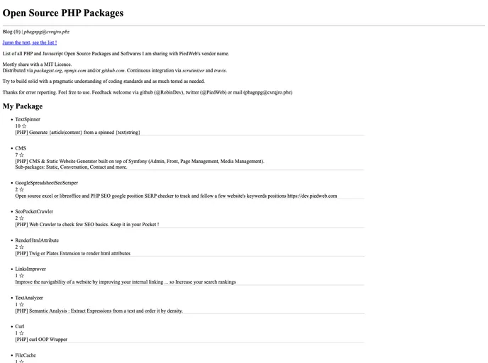The height and width of the screenshot is (363, 488).
Task: Select the TextSpinner package name
Action: [x=28, y=120]
